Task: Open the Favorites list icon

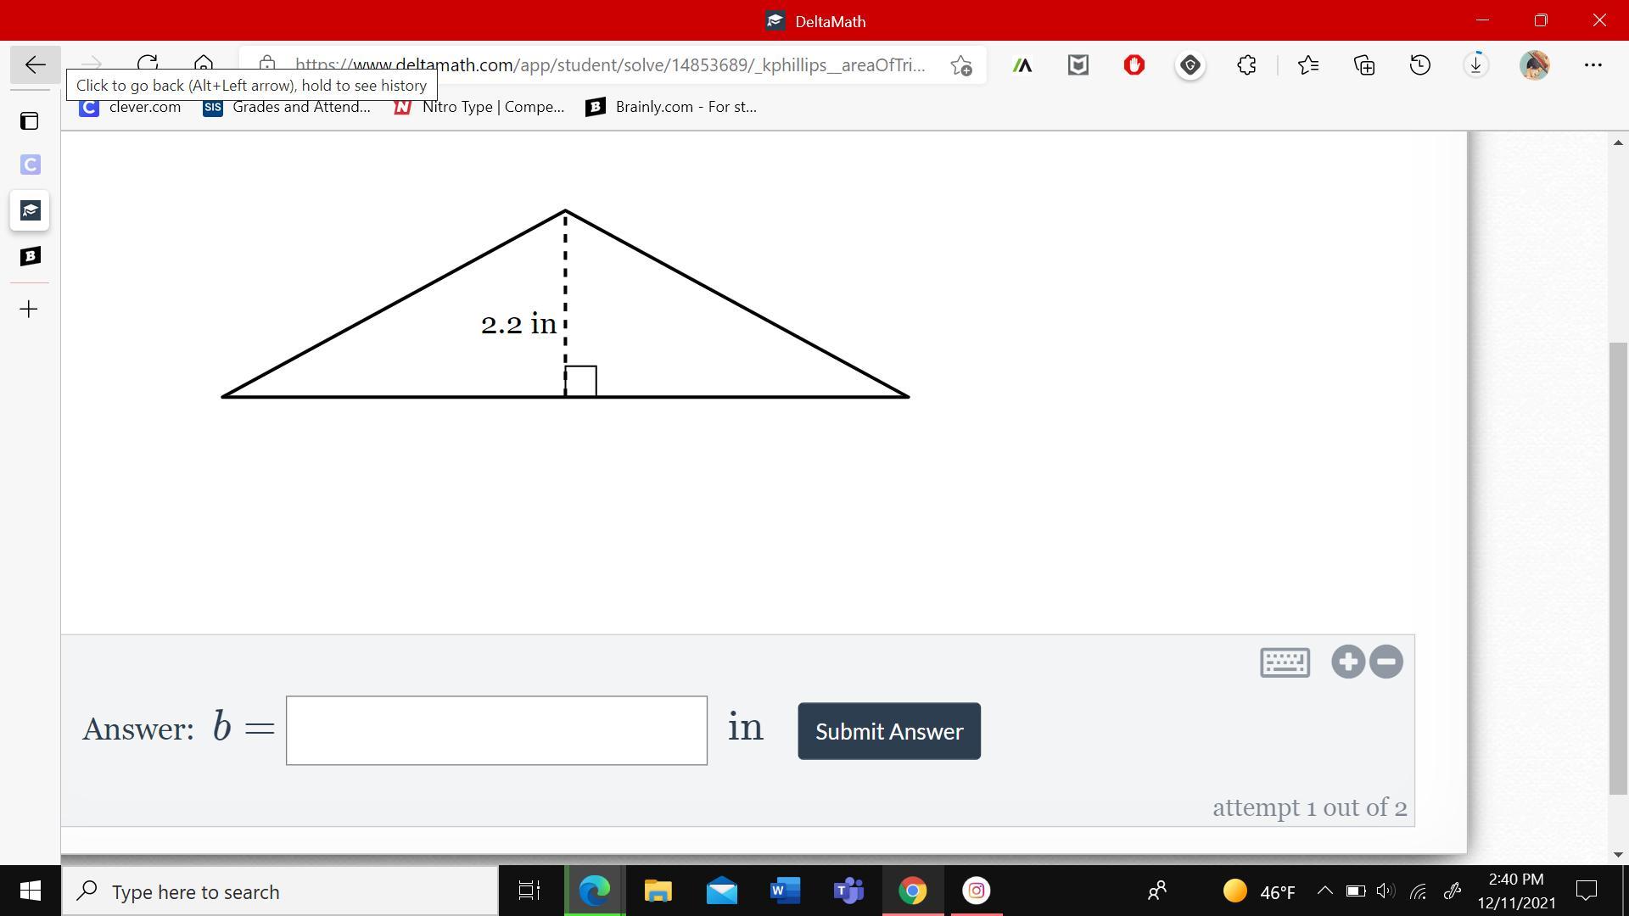Action: (x=1307, y=65)
